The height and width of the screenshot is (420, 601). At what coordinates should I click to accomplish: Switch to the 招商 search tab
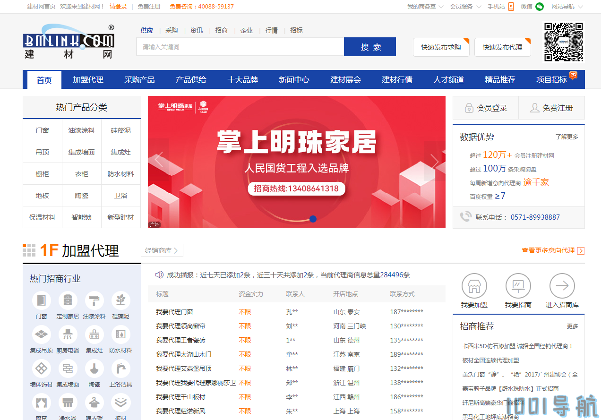[x=222, y=30]
